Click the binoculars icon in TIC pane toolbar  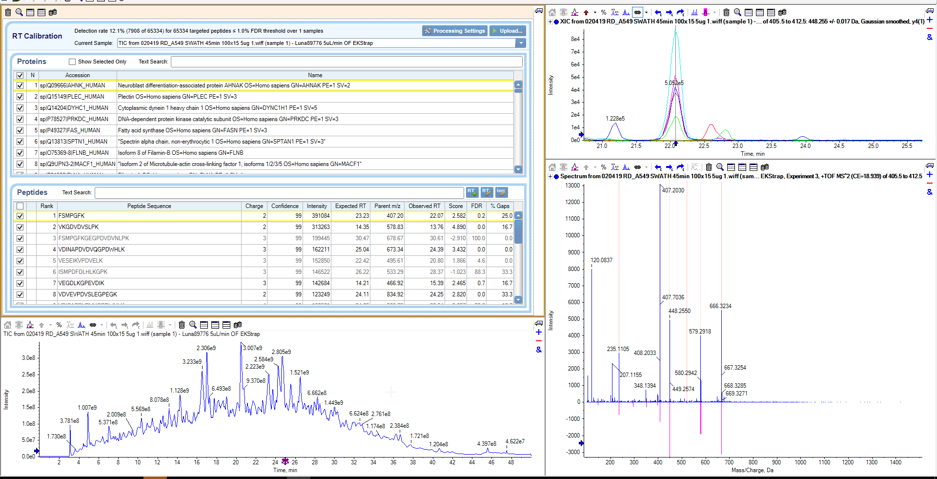tap(238, 325)
